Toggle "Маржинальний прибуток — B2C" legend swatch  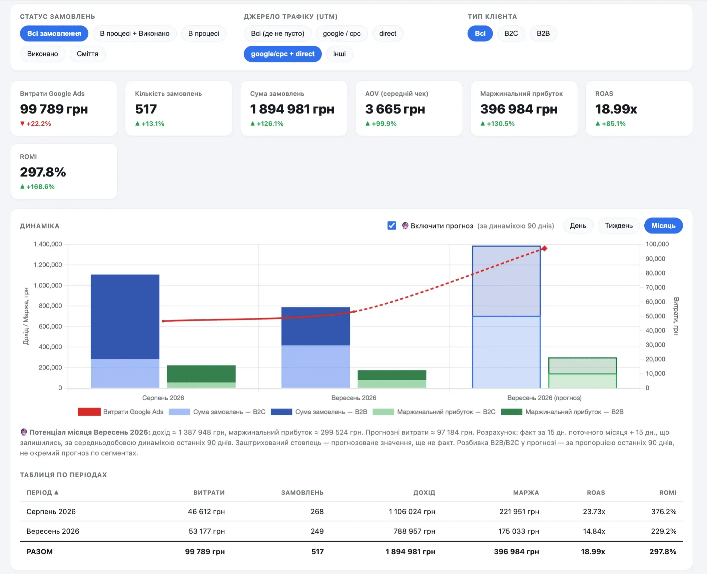(383, 412)
